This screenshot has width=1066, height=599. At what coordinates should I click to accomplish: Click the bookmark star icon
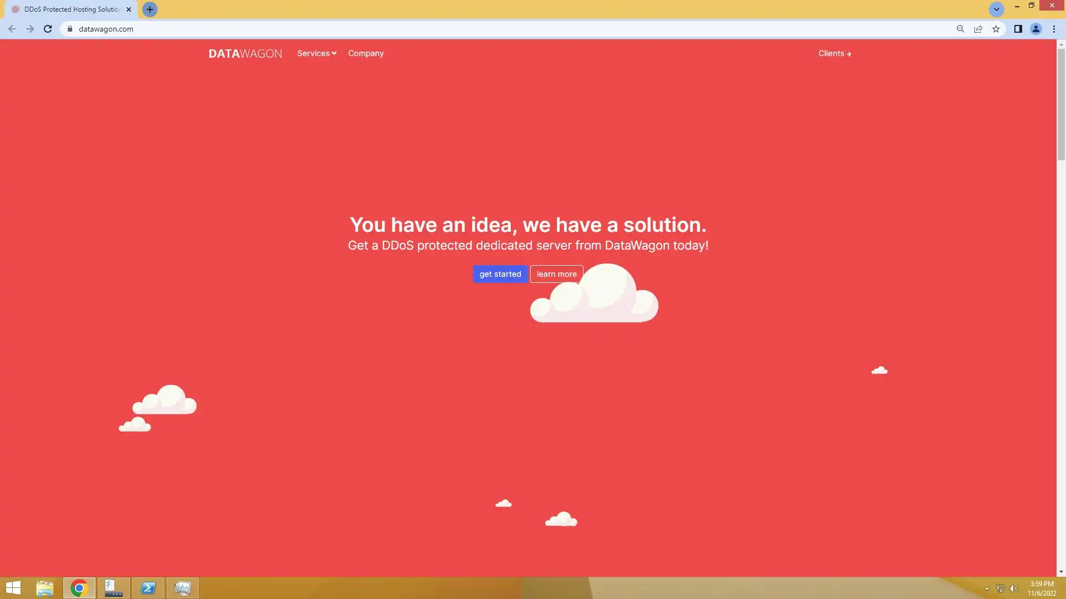996,29
